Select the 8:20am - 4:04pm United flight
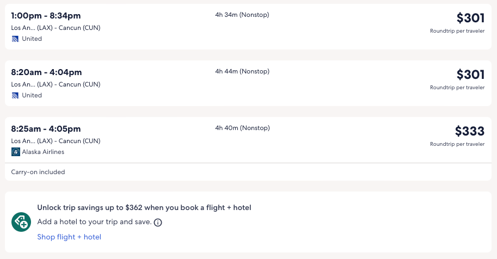 point(46,72)
